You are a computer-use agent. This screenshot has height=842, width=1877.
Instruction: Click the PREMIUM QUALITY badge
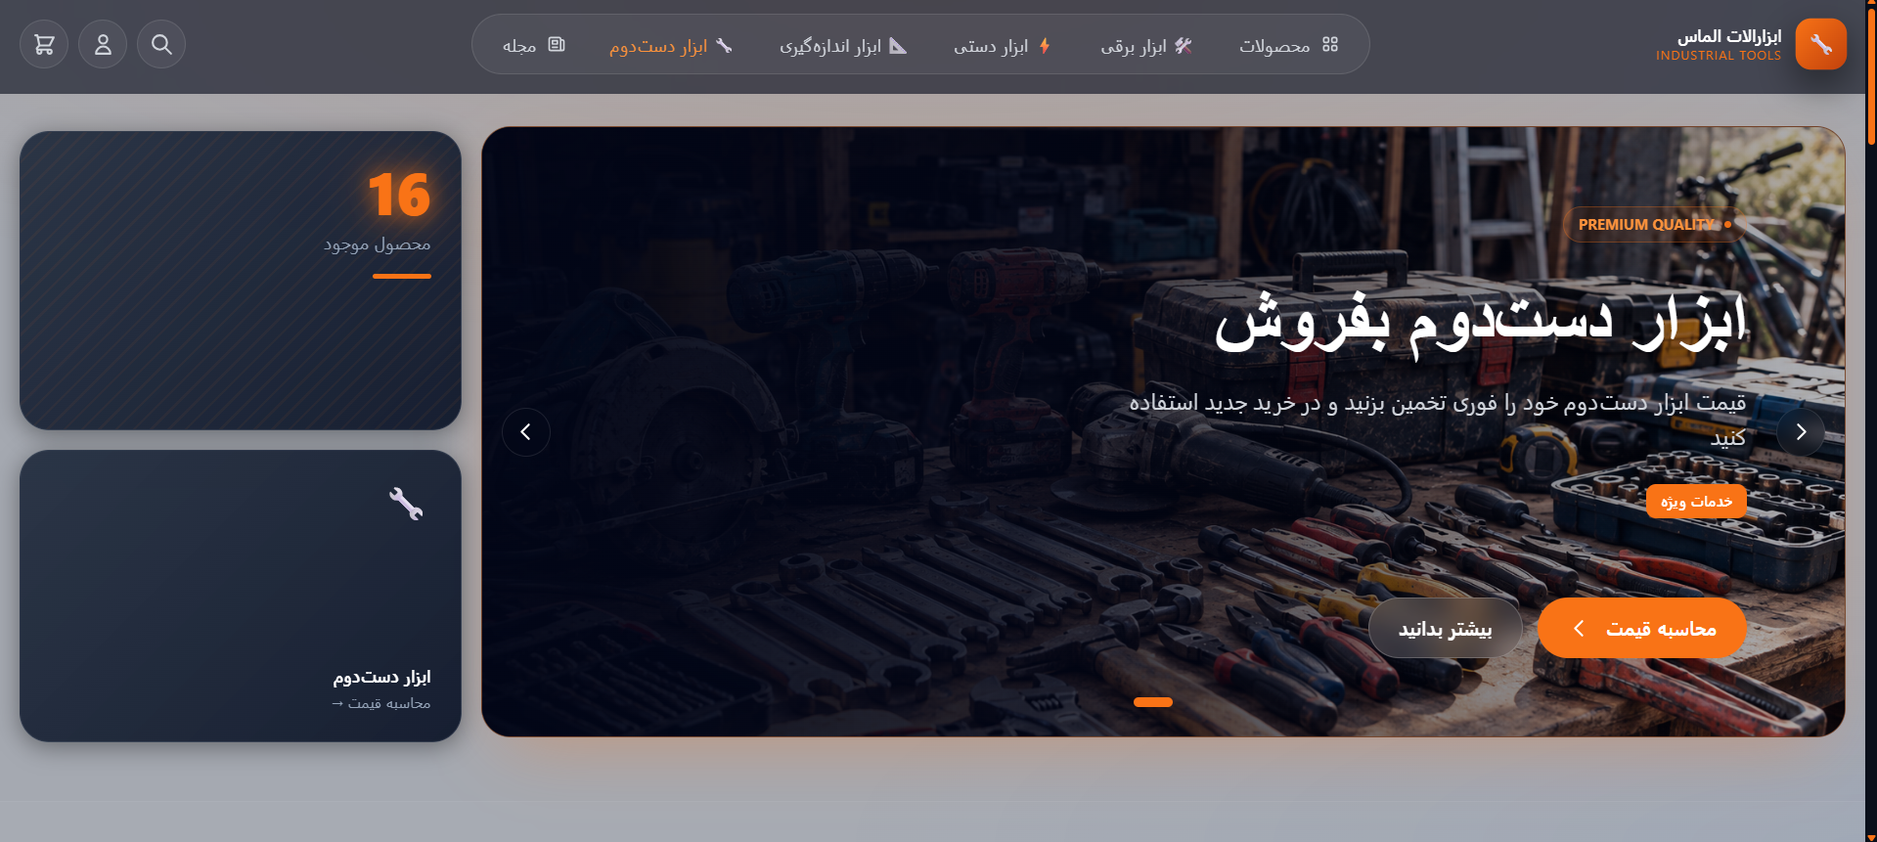point(1654,225)
